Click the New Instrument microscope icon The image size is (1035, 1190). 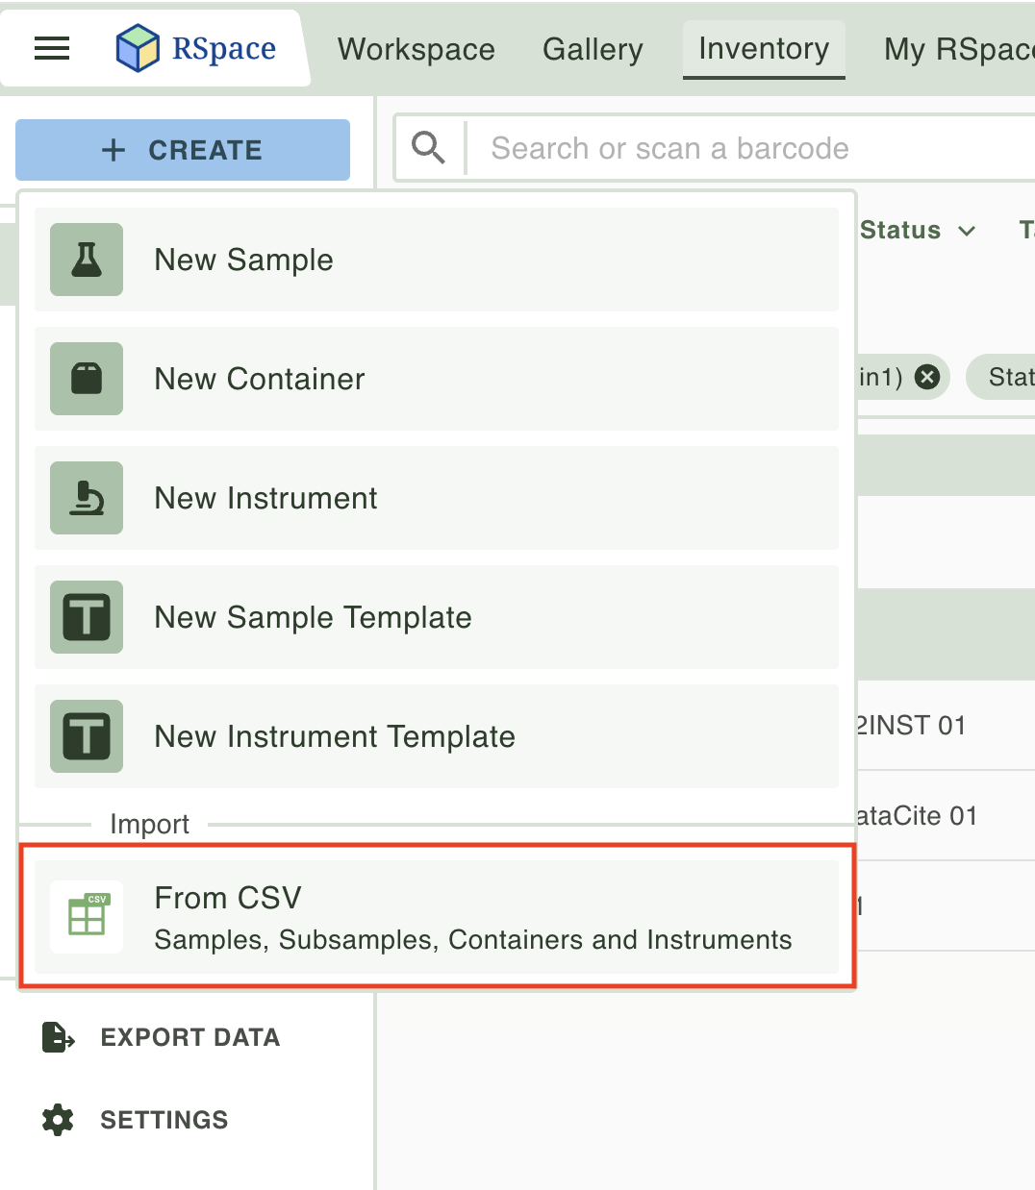[87, 498]
